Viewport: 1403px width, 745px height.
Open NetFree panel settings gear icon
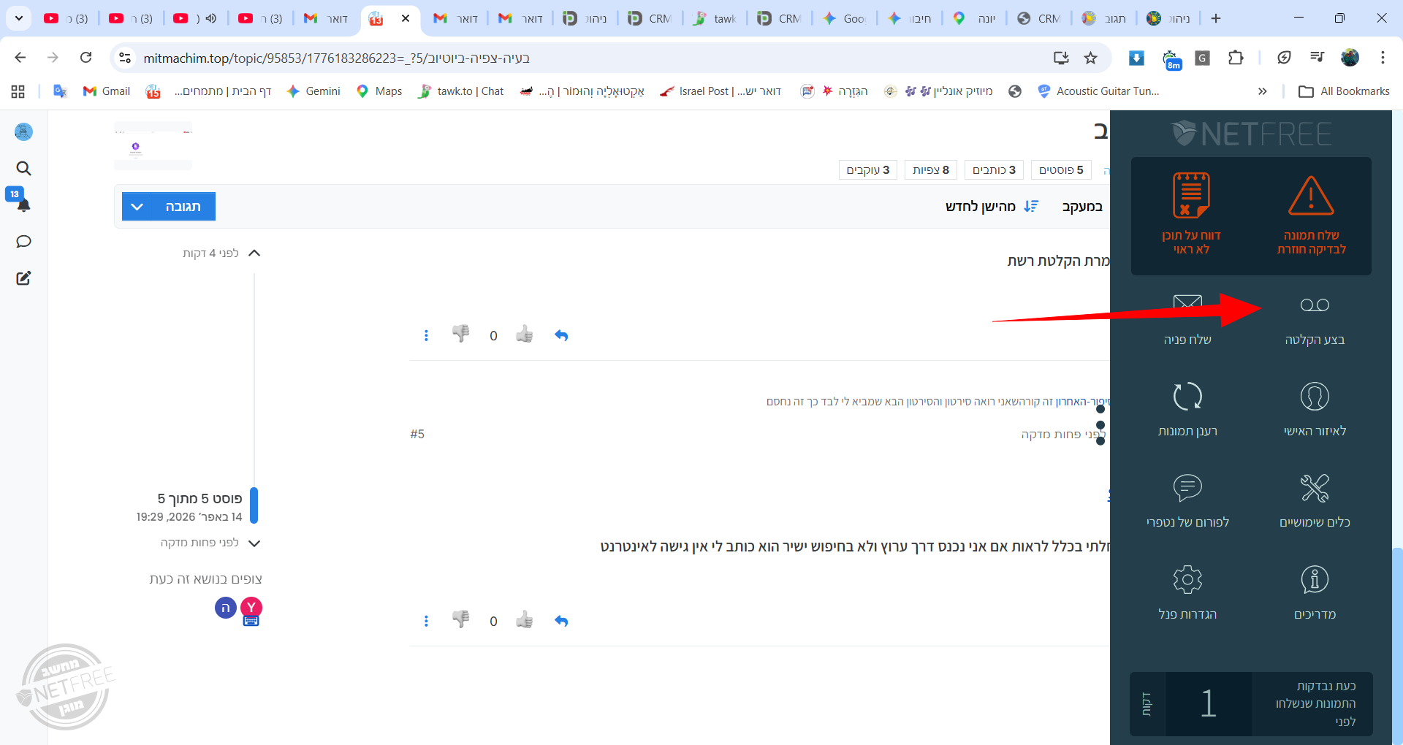1187,580
